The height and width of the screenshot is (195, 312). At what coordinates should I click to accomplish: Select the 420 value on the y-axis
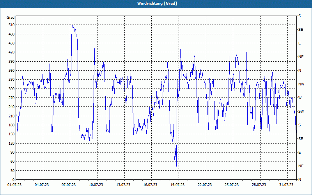pos(12,52)
